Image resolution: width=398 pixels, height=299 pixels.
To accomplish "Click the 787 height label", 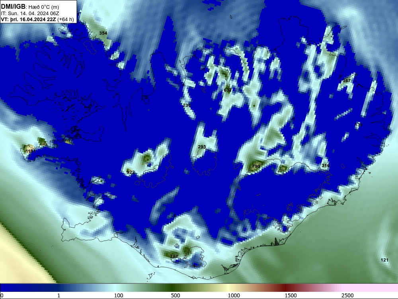I will coord(174,256).
